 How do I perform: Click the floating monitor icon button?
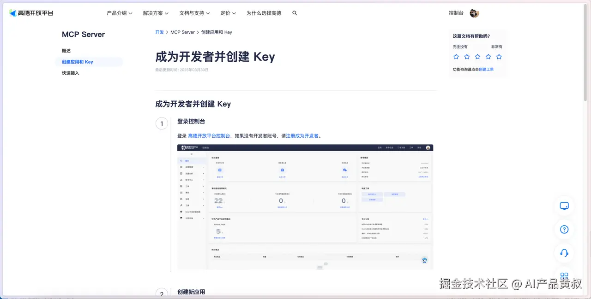click(564, 206)
